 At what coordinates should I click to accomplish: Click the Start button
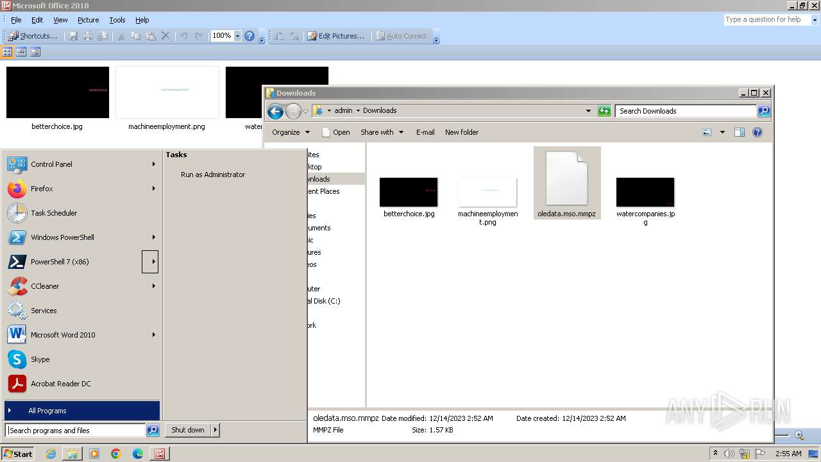click(18, 454)
